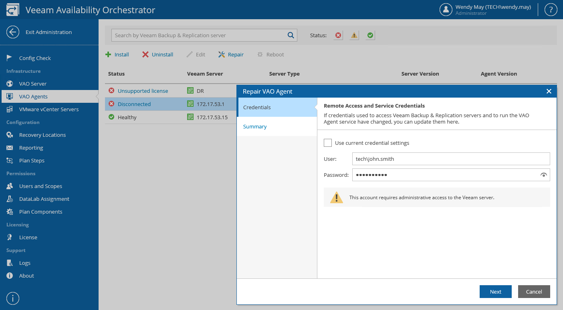Image resolution: width=563 pixels, height=310 pixels.
Task: Click the VAO Server globe icon
Action: [10, 84]
